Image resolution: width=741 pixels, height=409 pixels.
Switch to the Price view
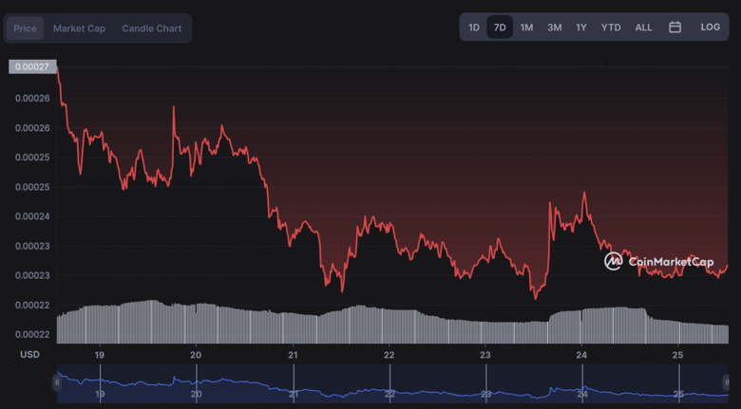26,28
